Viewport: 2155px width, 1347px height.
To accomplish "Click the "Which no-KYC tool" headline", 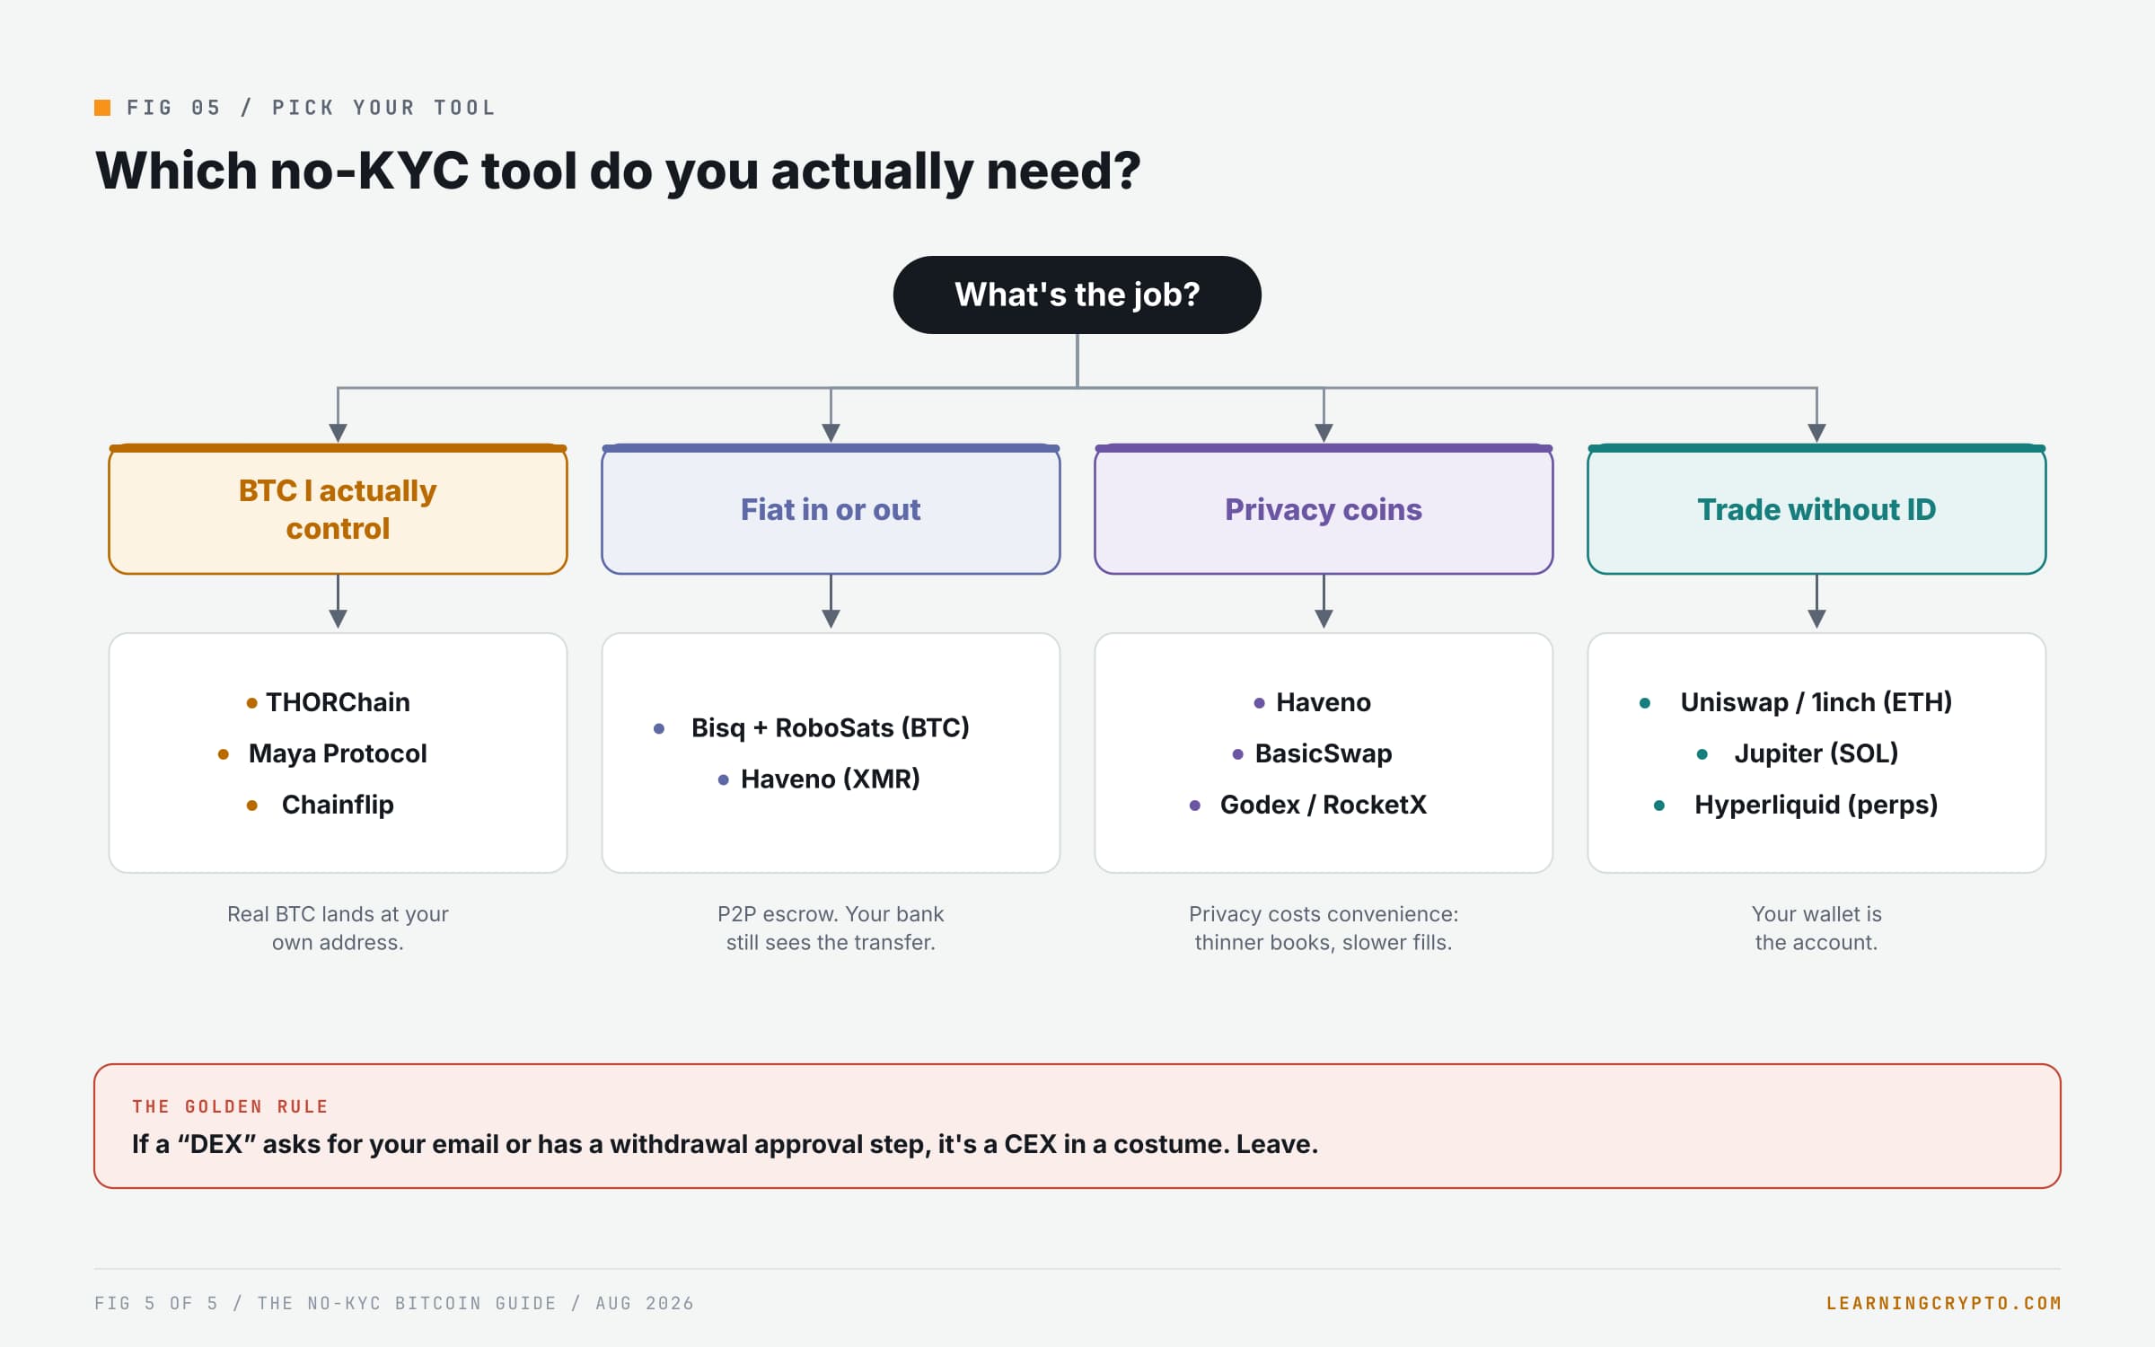I will (618, 171).
